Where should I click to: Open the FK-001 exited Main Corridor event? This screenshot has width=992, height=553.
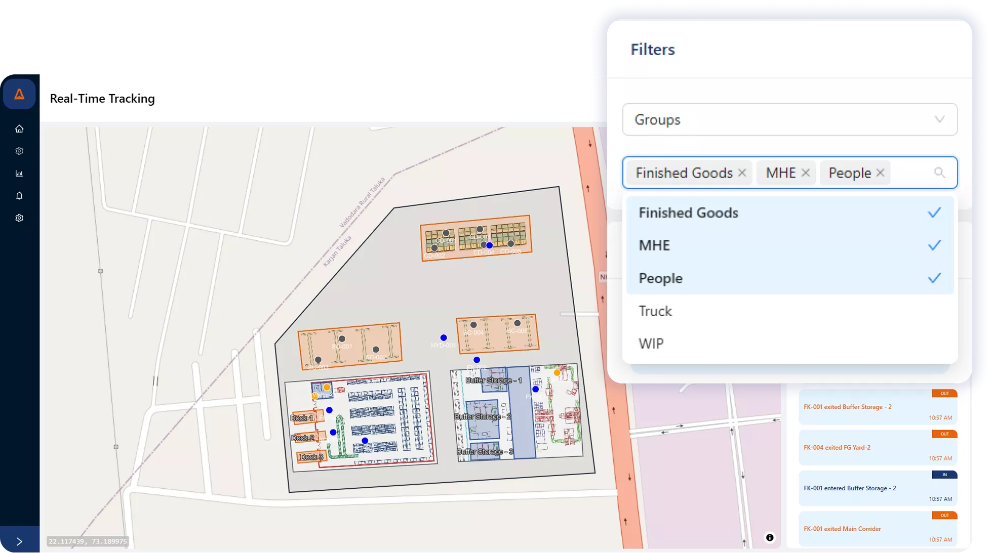coord(878,528)
